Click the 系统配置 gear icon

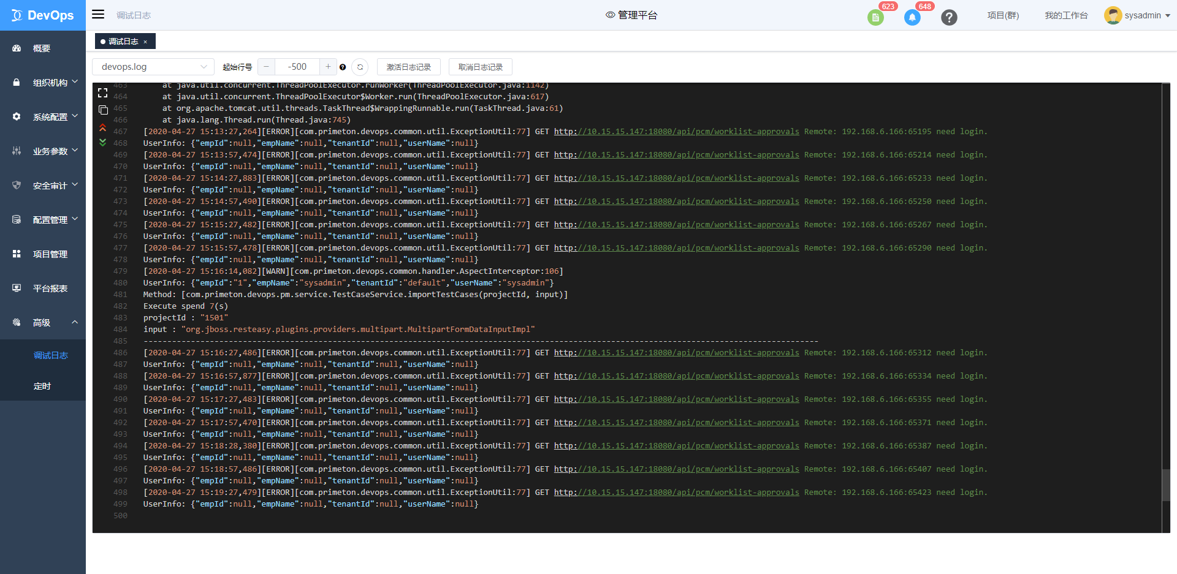tap(17, 116)
